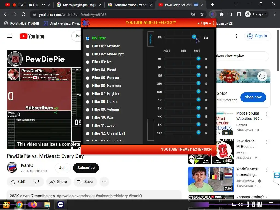This screenshot has height=210, width=280.
Task: Open the media control toolbar icon
Action: click(x=230, y=14)
